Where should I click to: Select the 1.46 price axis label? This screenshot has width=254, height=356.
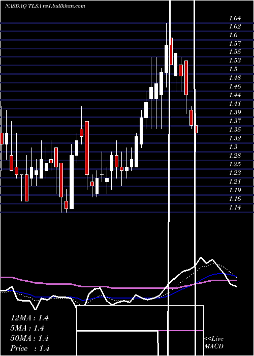click(235, 86)
